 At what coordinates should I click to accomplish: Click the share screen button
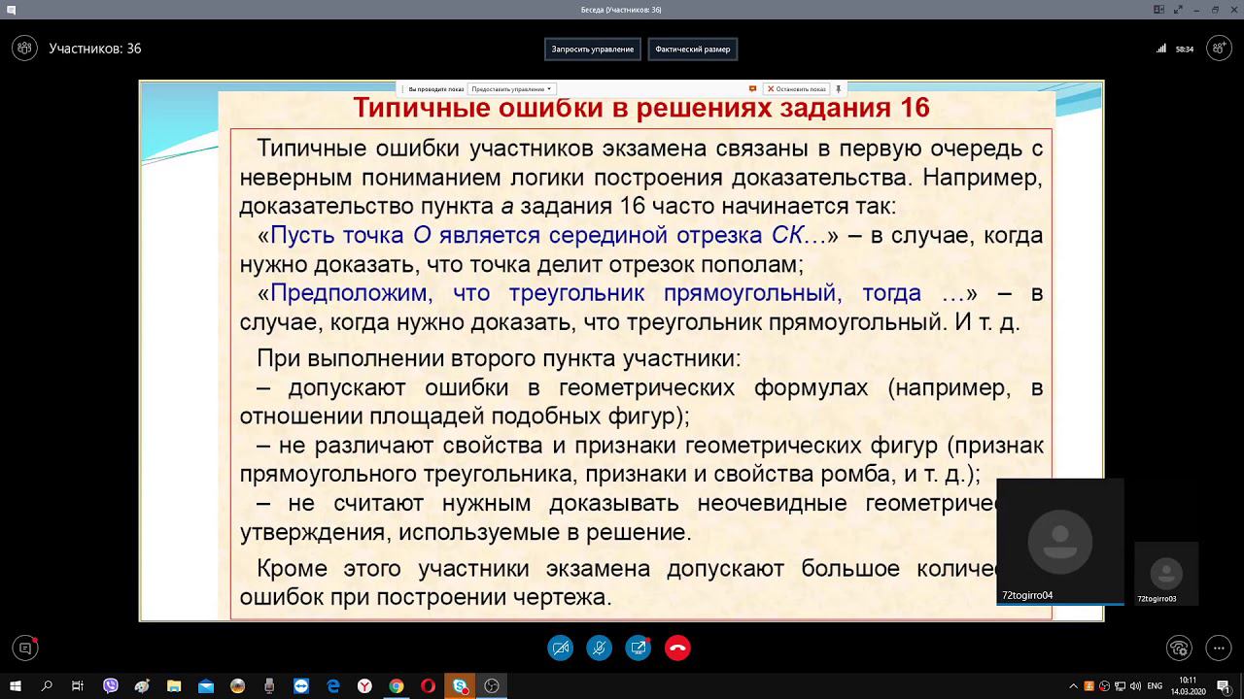(x=639, y=648)
